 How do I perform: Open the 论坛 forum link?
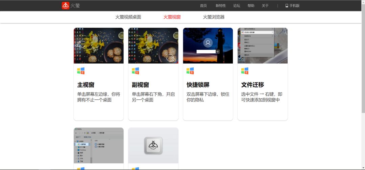point(237,6)
